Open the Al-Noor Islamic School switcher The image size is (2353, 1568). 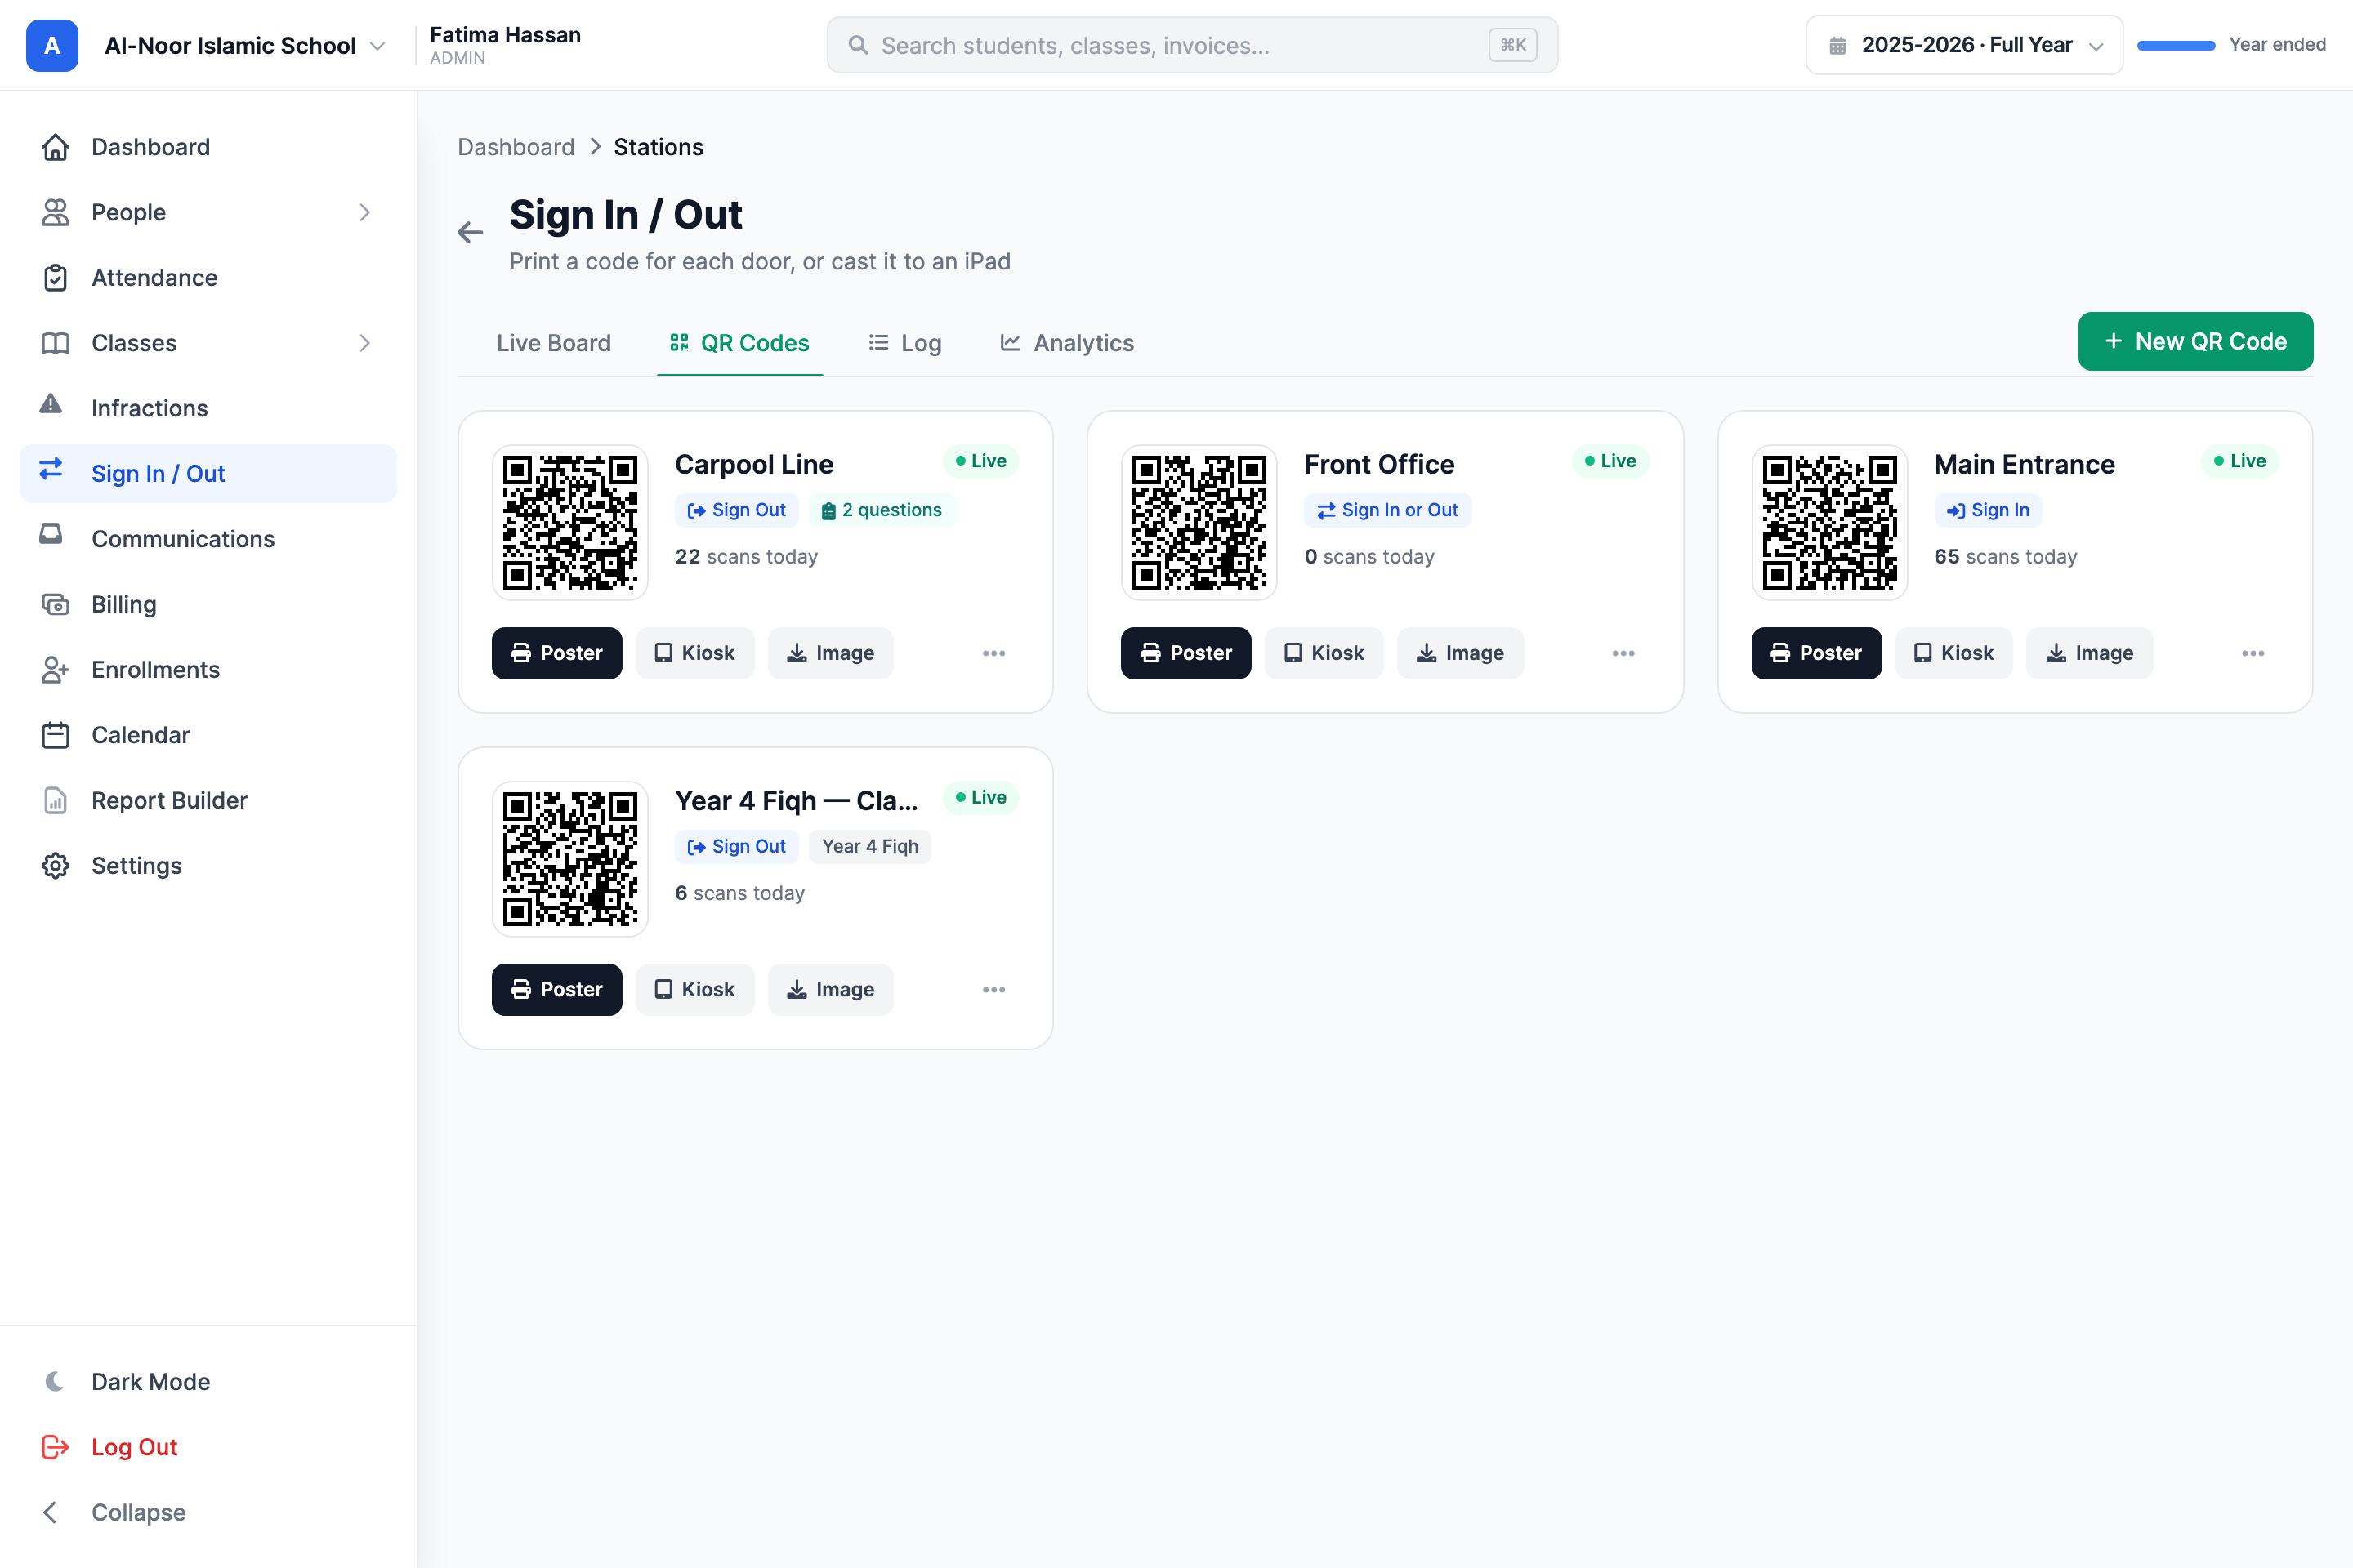coord(245,45)
